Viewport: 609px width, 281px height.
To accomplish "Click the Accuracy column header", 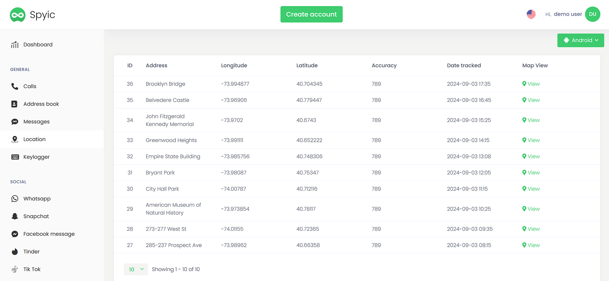I will [384, 65].
